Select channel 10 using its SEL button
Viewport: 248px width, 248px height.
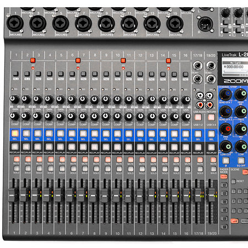[x=117, y=133]
